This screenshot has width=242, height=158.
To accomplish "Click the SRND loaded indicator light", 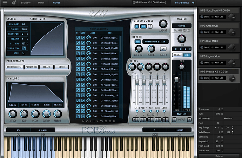I will tap(164, 111).
